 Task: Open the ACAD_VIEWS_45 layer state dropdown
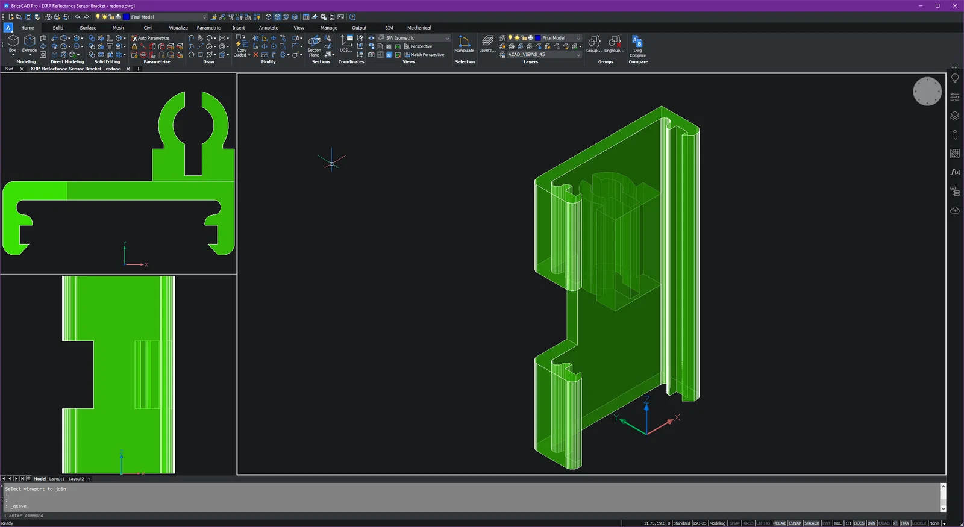(x=578, y=55)
